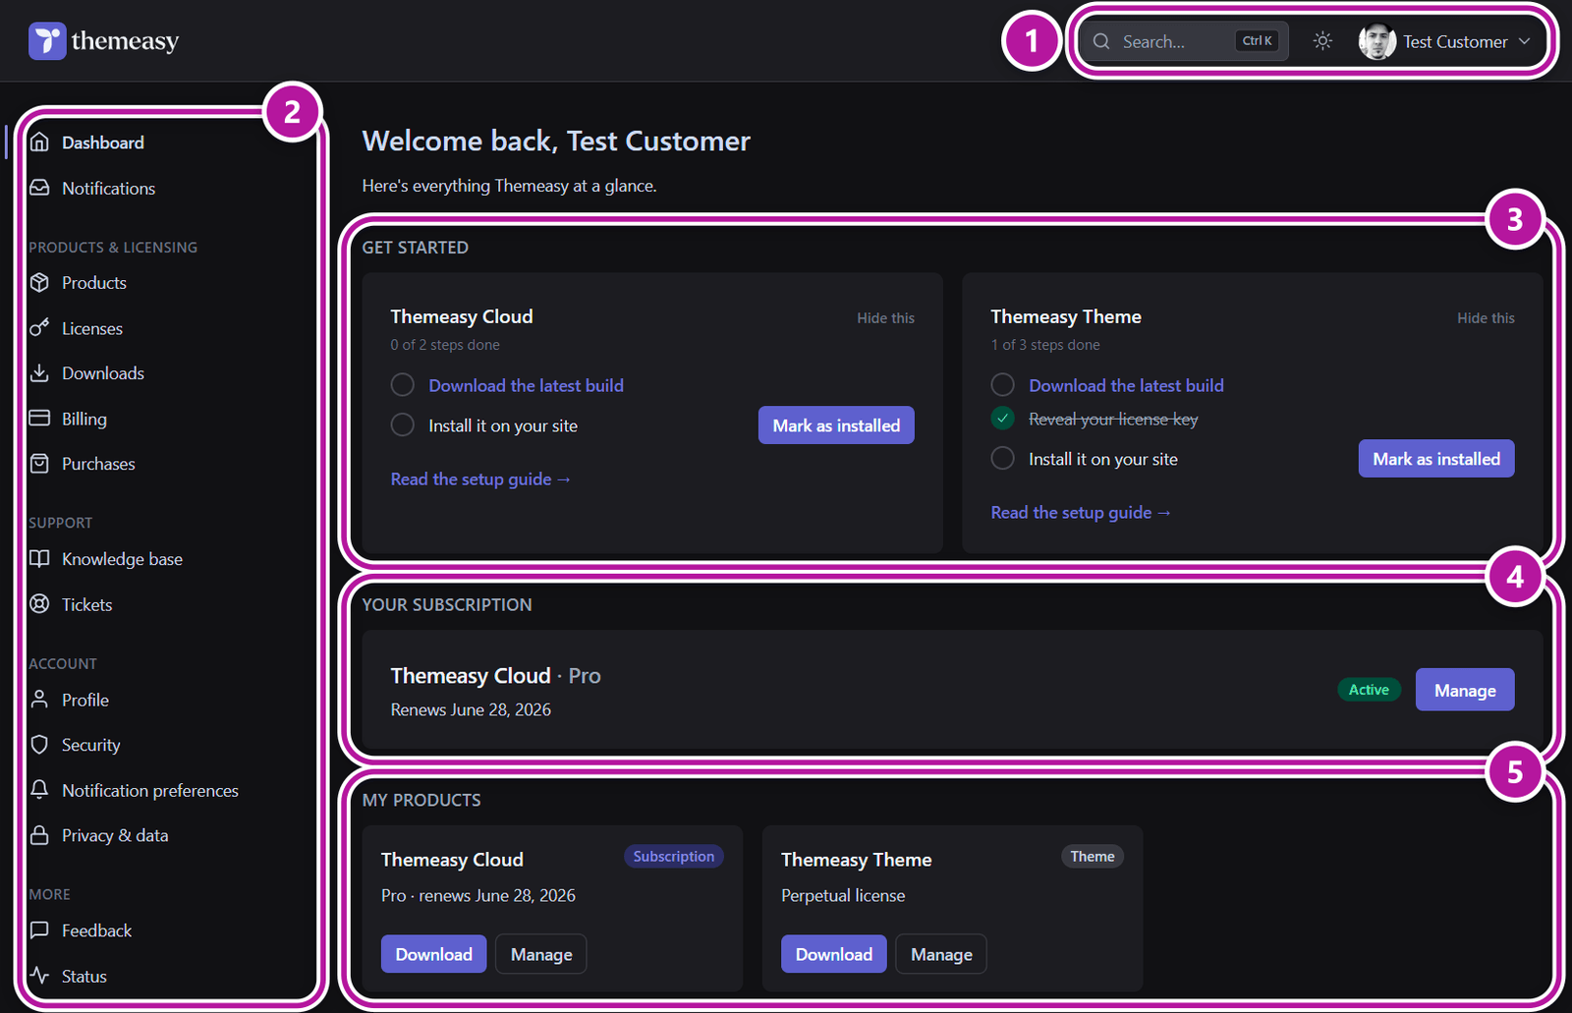Click the Tickets lifebuoy icon

pos(39,604)
